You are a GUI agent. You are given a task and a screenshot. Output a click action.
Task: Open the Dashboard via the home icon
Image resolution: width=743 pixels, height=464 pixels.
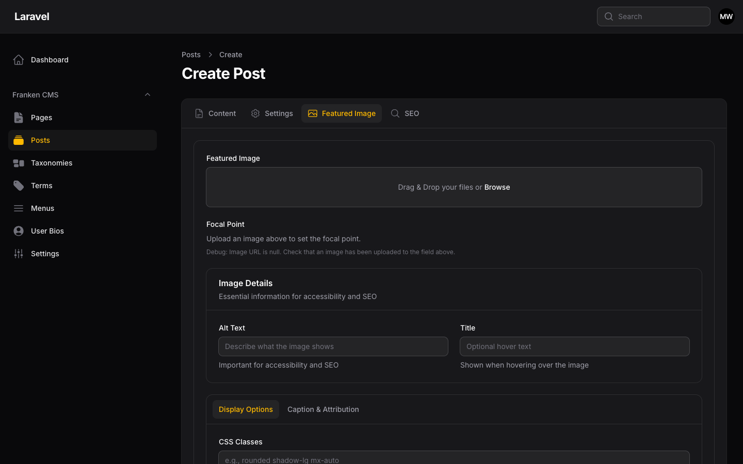pos(19,59)
